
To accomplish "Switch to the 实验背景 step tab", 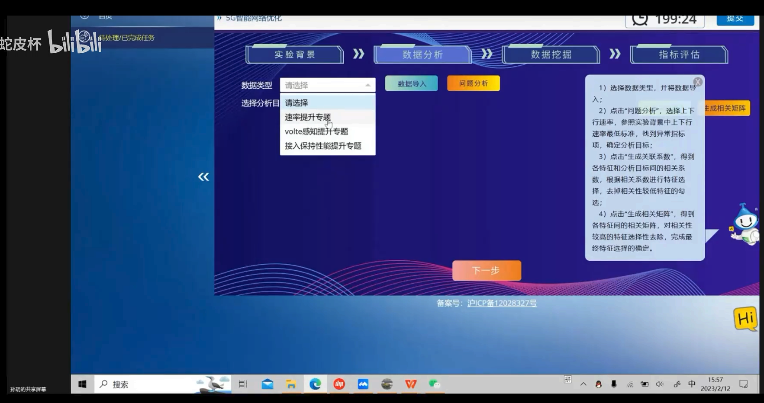I will 295,54.
